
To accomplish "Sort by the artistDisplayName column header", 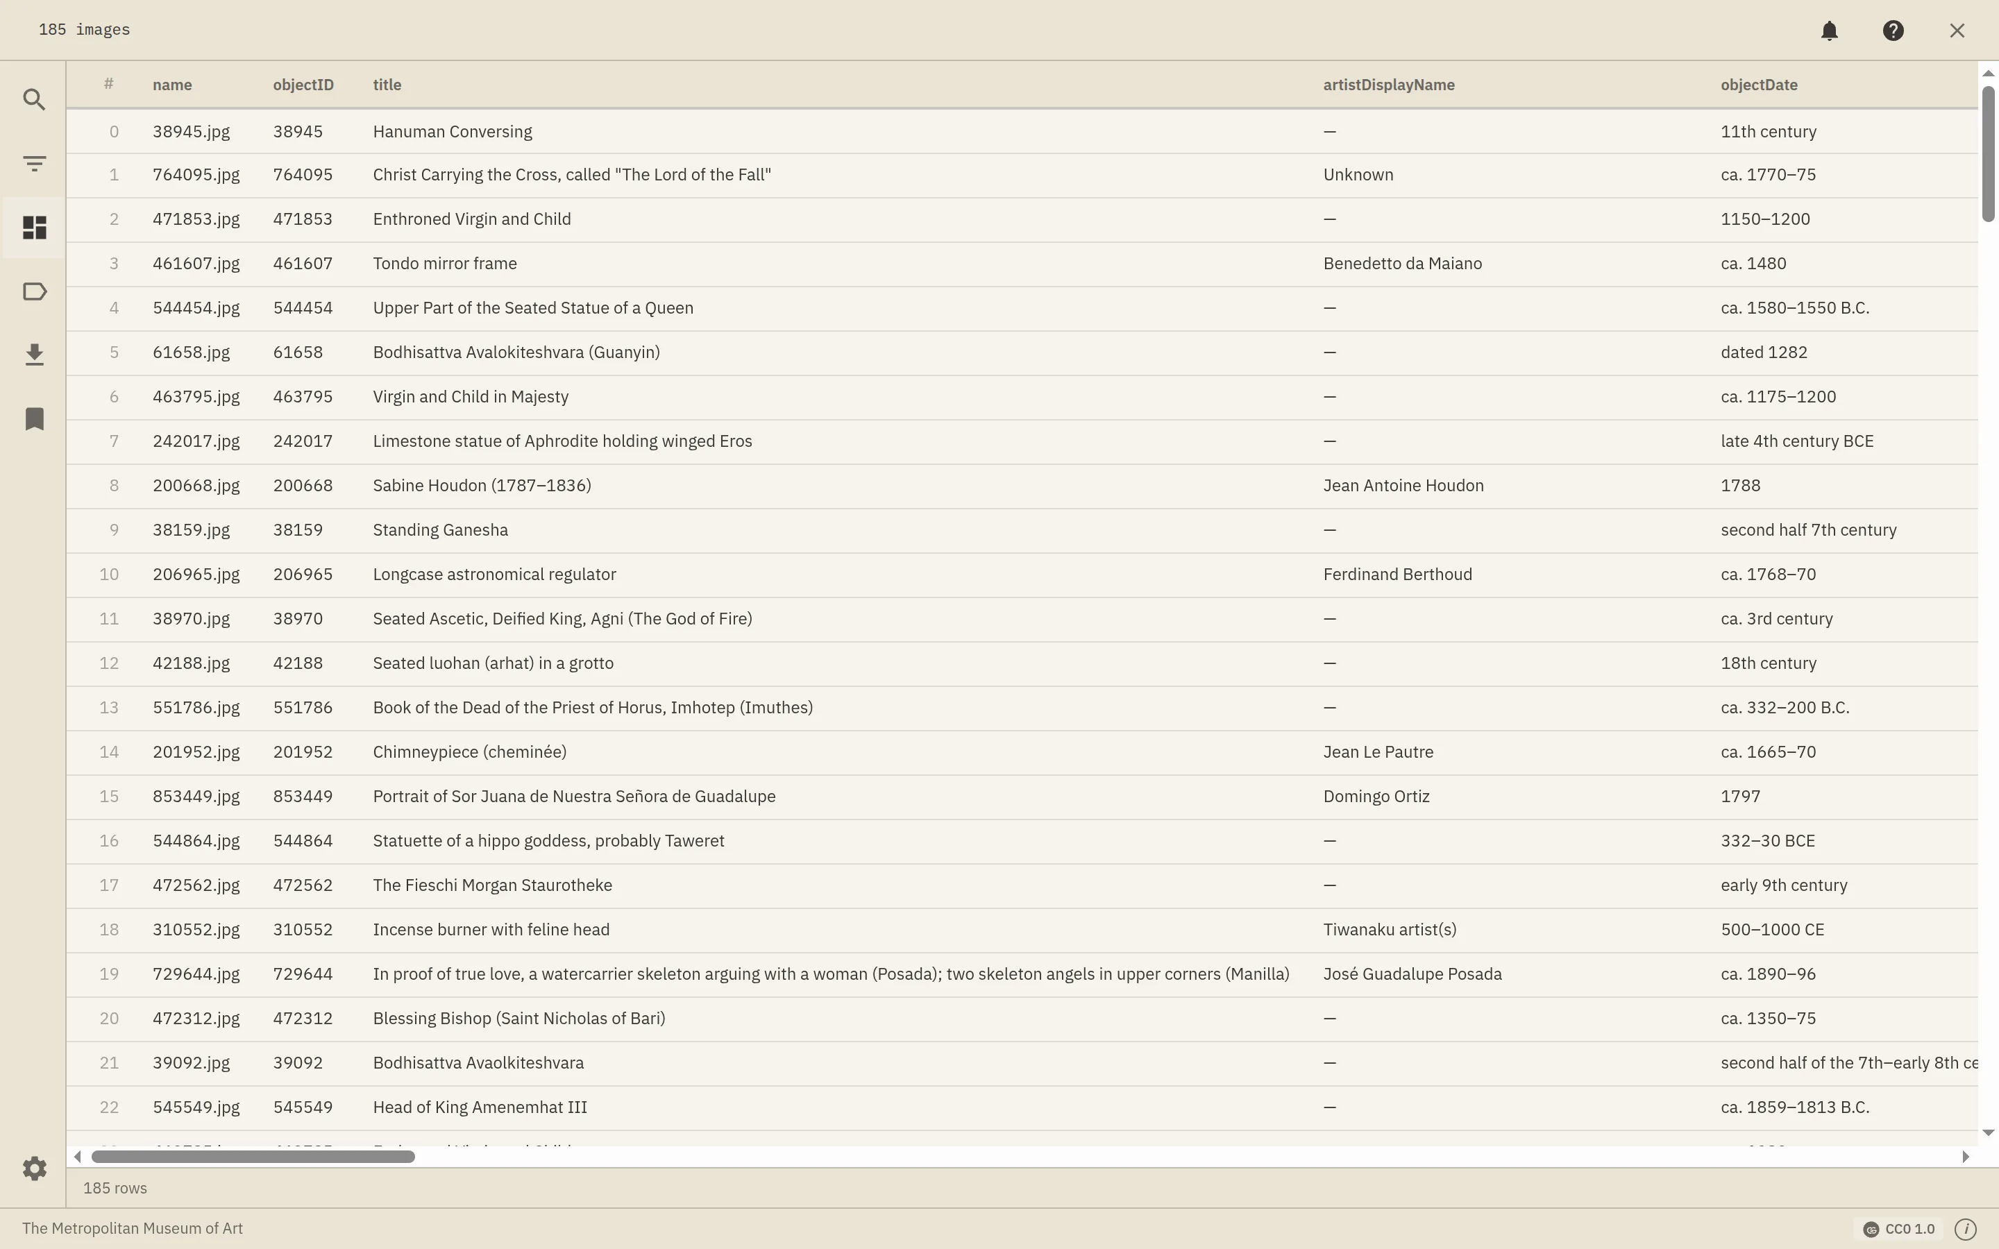I will point(1389,85).
